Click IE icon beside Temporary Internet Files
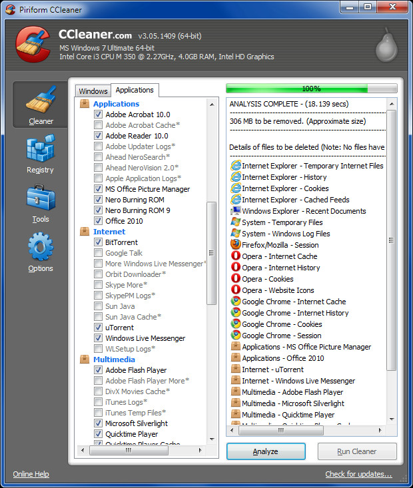Viewport: 413px width, 488px height. pos(236,165)
